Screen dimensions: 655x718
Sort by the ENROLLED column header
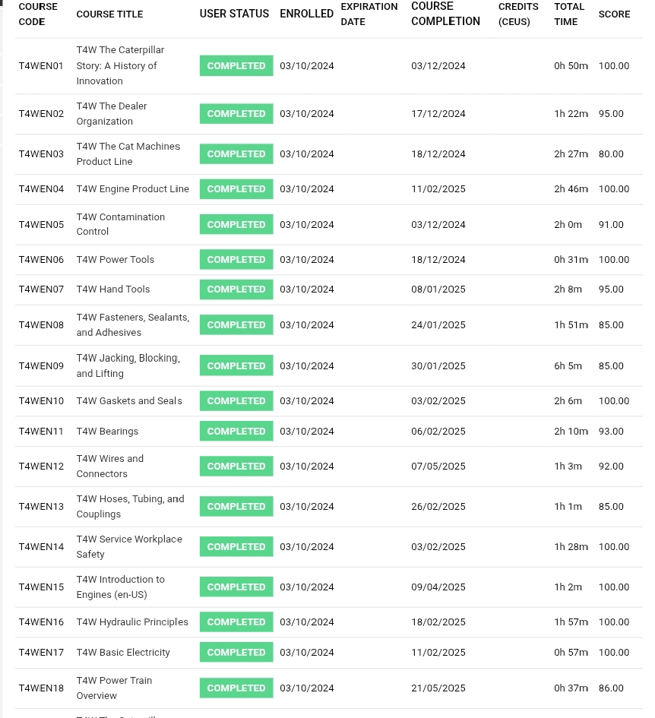[x=306, y=14]
